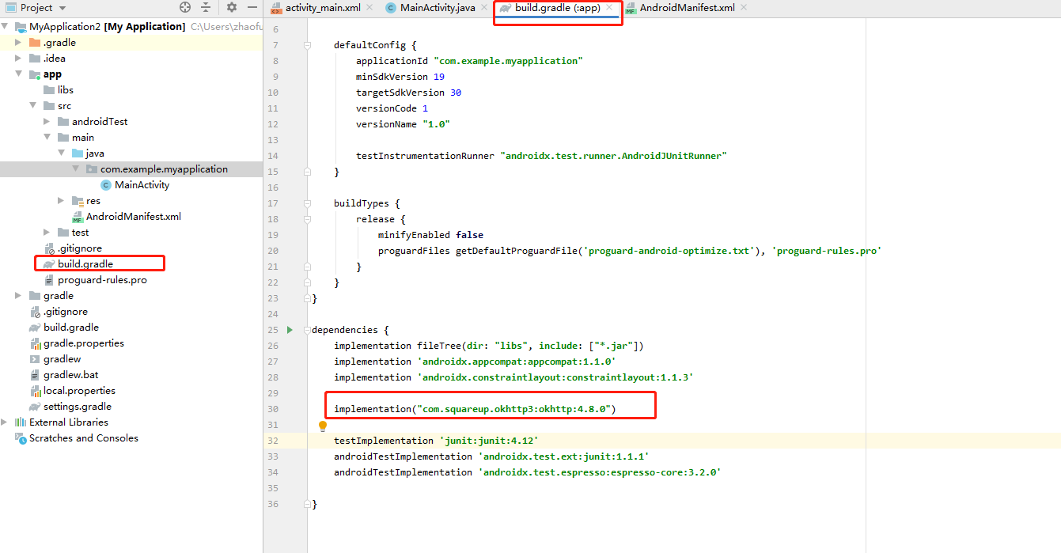Click line number 30 in the gutter

(274, 409)
